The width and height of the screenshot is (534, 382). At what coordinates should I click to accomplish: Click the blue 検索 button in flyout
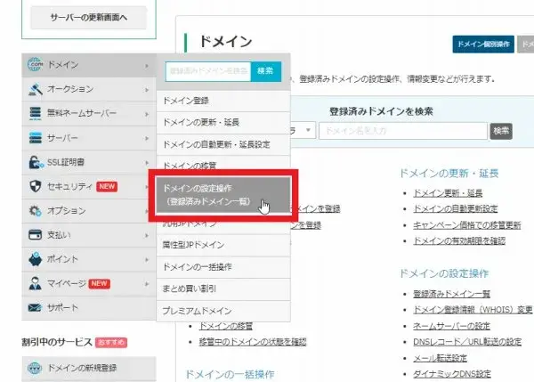point(265,71)
